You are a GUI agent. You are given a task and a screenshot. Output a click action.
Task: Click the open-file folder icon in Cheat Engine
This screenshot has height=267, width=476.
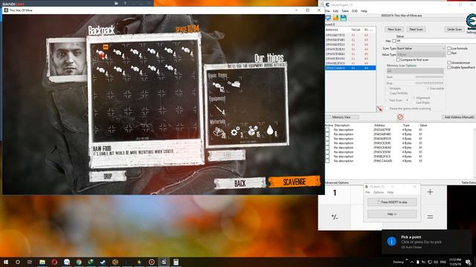(335, 19)
